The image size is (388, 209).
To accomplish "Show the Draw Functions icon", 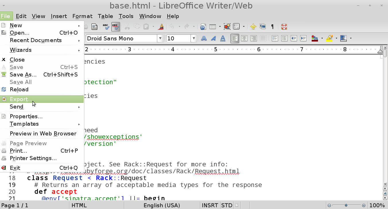I will pos(227,27).
